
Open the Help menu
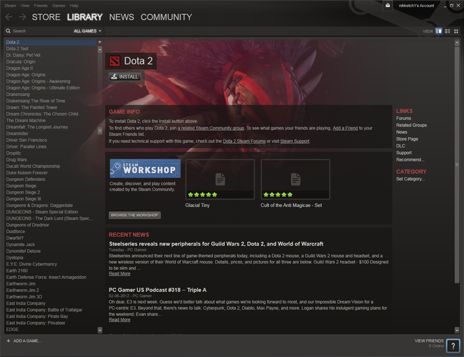pos(74,6)
